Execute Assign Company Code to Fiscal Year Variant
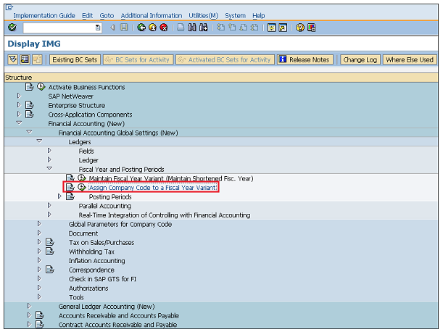Screen dimensions: 443x332 [81, 187]
